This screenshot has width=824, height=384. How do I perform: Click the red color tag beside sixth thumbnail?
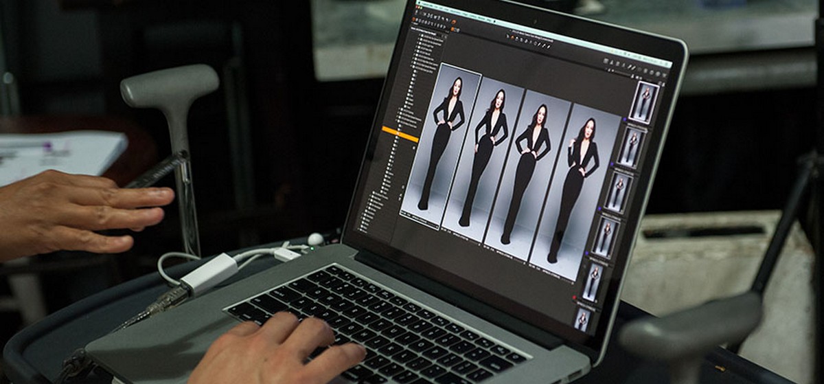575,298
